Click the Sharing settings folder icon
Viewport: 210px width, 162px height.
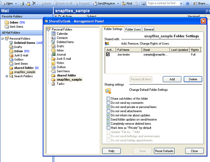tap(108, 90)
